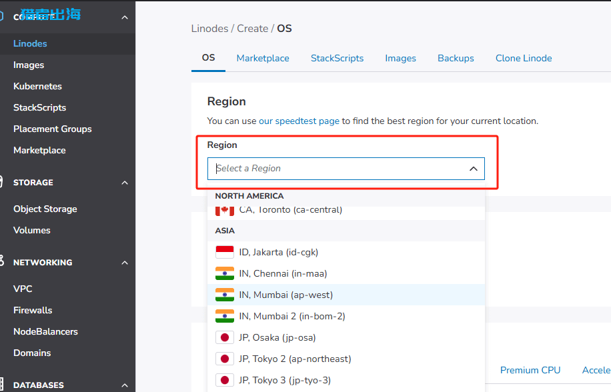Click Linodes in the breadcrumb

coord(209,29)
